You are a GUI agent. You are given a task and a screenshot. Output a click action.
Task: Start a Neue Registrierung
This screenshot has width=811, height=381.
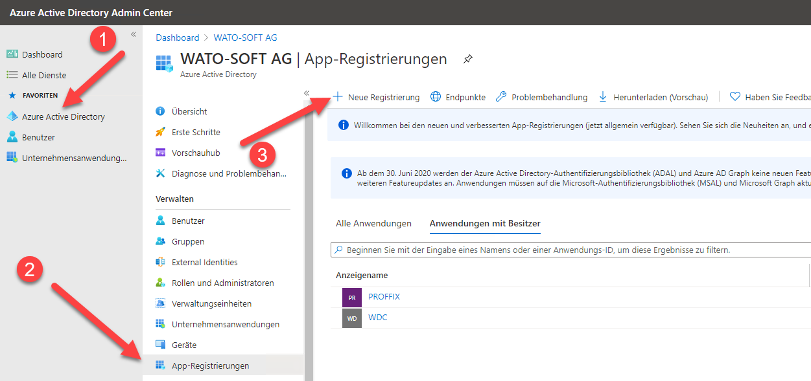click(377, 97)
